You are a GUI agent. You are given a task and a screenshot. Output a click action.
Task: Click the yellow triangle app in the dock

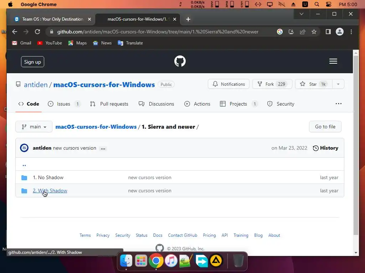coord(216,261)
